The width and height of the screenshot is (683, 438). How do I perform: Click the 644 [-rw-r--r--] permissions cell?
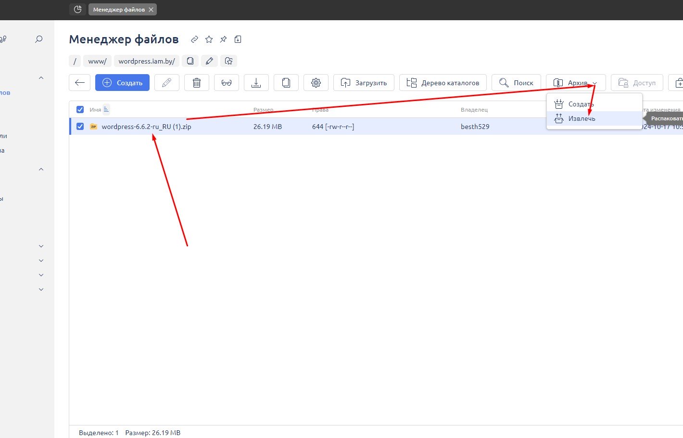(x=333, y=127)
